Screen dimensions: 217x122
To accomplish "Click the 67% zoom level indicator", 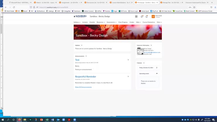I will pos(190,7).
